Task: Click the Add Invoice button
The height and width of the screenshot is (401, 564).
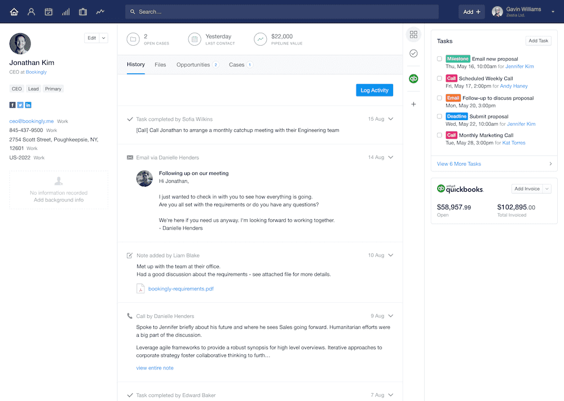Action: click(527, 189)
